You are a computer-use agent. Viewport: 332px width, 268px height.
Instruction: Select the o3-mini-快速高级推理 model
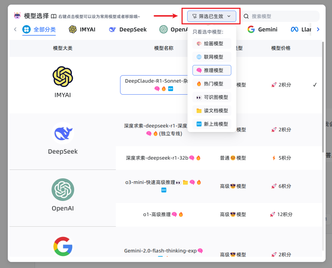pos(163,186)
